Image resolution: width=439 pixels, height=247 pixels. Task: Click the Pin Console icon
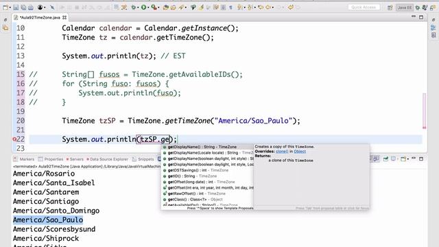tap(385, 159)
